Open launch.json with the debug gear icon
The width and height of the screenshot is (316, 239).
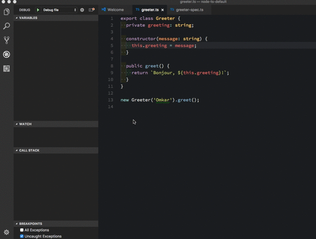[82, 10]
